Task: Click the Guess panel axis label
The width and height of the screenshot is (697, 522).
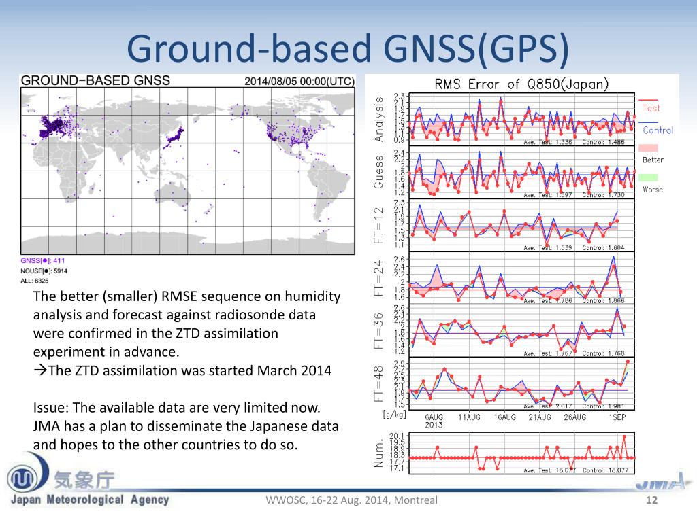Action: 378,171
